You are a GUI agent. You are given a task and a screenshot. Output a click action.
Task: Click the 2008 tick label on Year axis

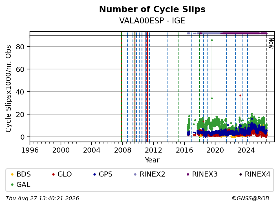(x=122, y=150)
